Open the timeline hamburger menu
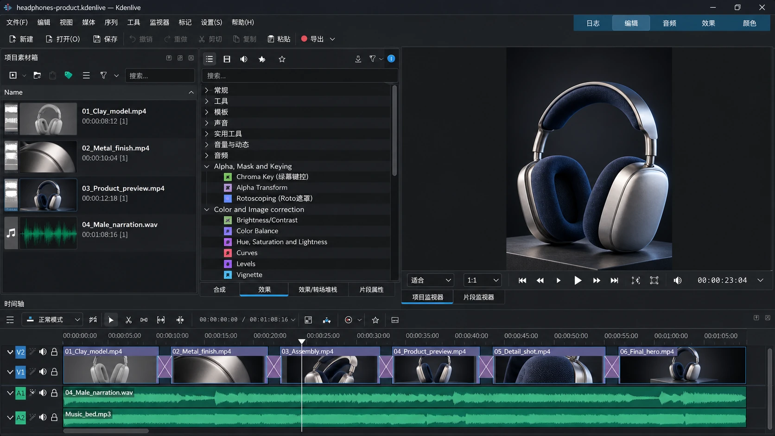 tap(10, 320)
